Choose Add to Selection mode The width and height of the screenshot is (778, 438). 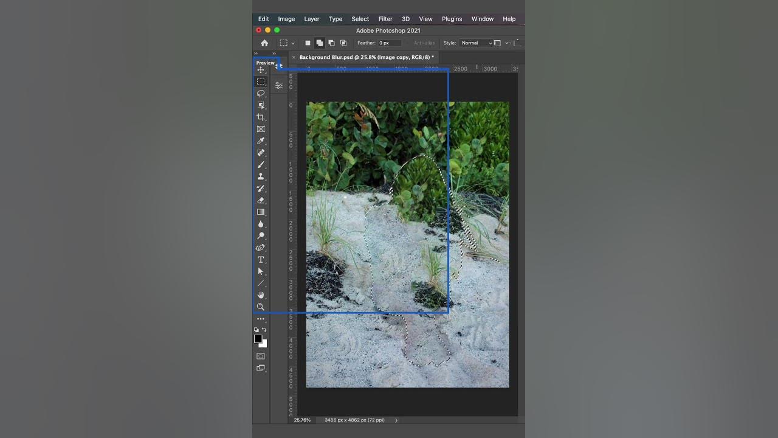pyautogui.click(x=320, y=43)
